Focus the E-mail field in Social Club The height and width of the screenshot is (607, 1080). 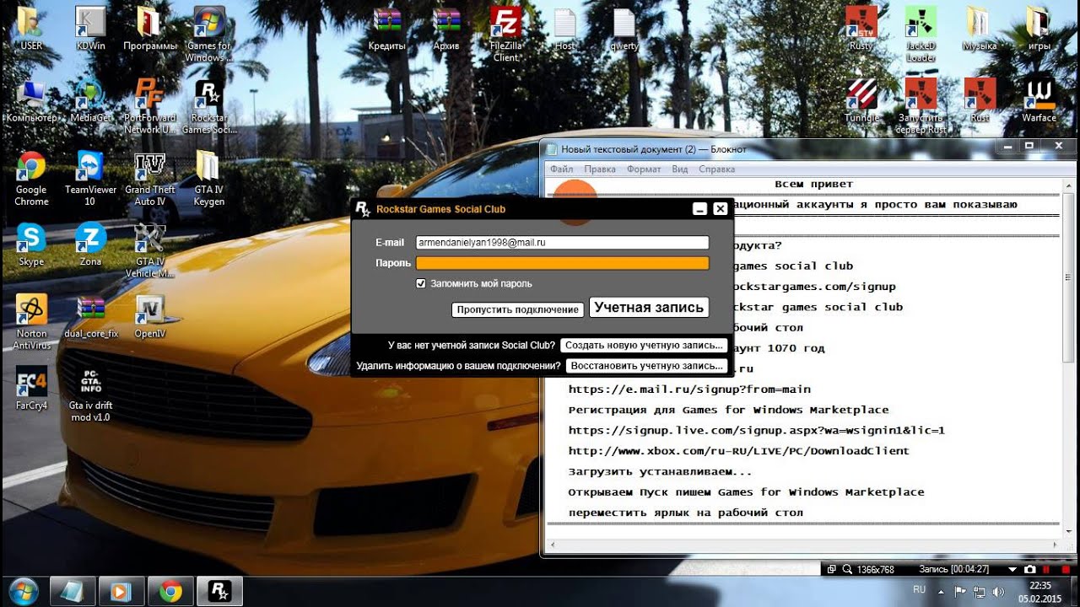coord(562,242)
